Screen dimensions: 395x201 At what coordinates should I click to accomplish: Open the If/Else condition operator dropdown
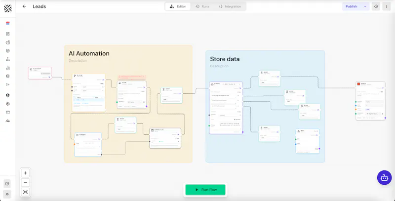tap(98, 97)
